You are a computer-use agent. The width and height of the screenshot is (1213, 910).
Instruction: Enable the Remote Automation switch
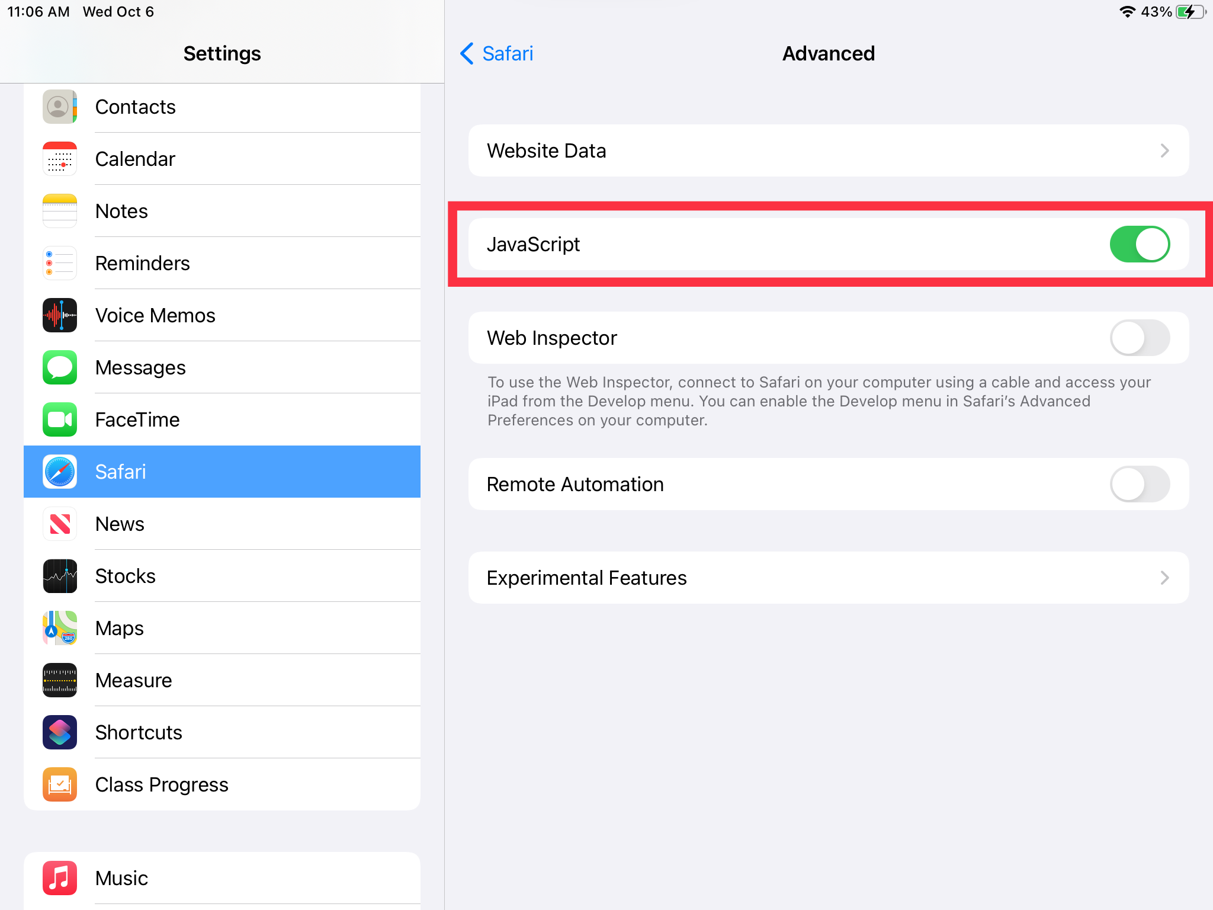tap(1140, 484)
